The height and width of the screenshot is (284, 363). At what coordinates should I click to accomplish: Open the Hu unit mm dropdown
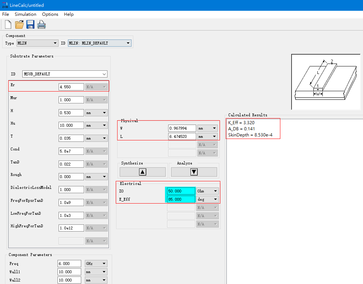[x=96, y=125]
